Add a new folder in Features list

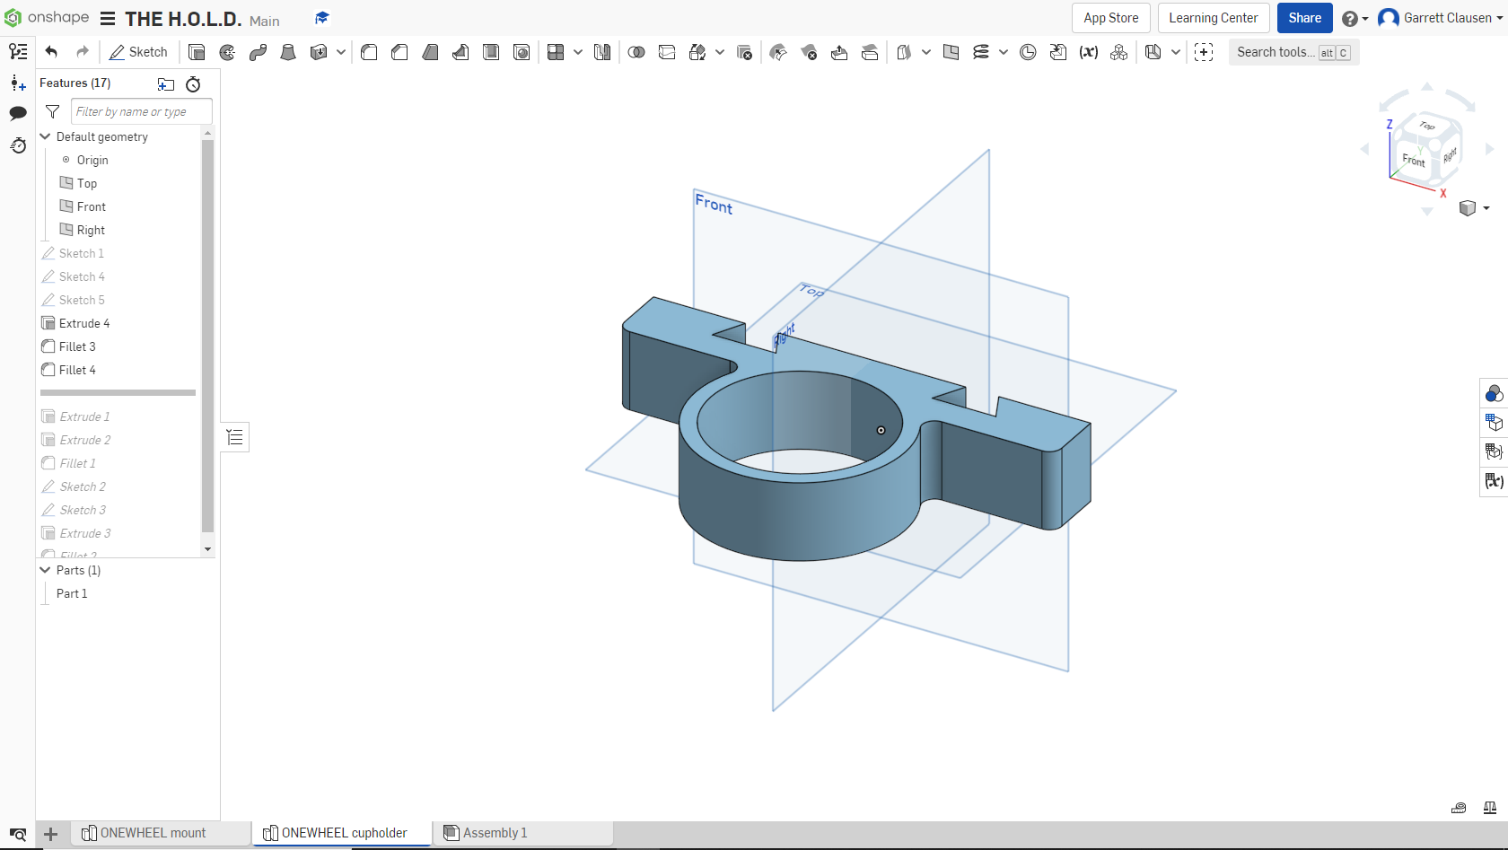pos(166,84)
